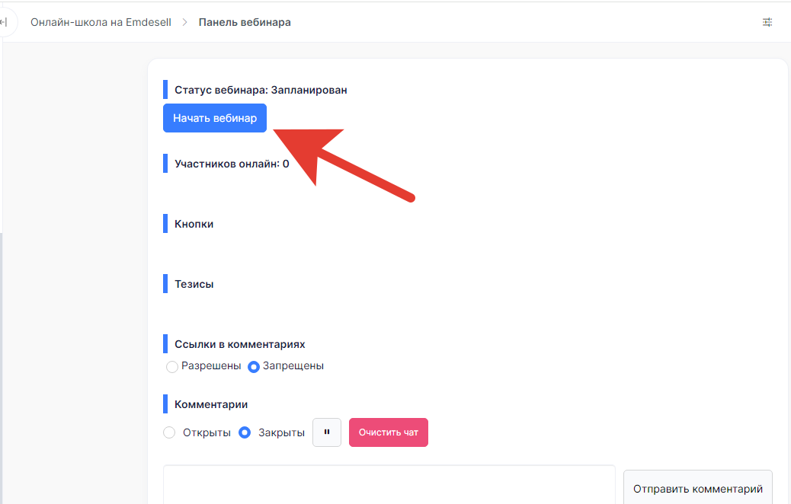The height and width of the screenshot is (504, 791).
Task: Focus the comment text input field
Action: pyautogui.click(x=389, y=485)
